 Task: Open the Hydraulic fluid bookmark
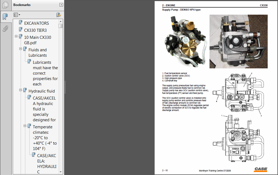[x=42, y=91]
